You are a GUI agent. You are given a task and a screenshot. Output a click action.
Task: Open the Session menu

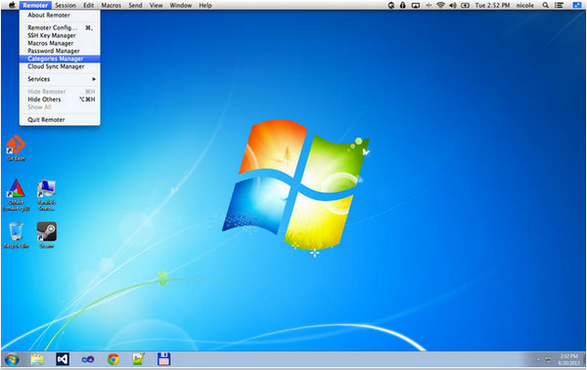66,5
